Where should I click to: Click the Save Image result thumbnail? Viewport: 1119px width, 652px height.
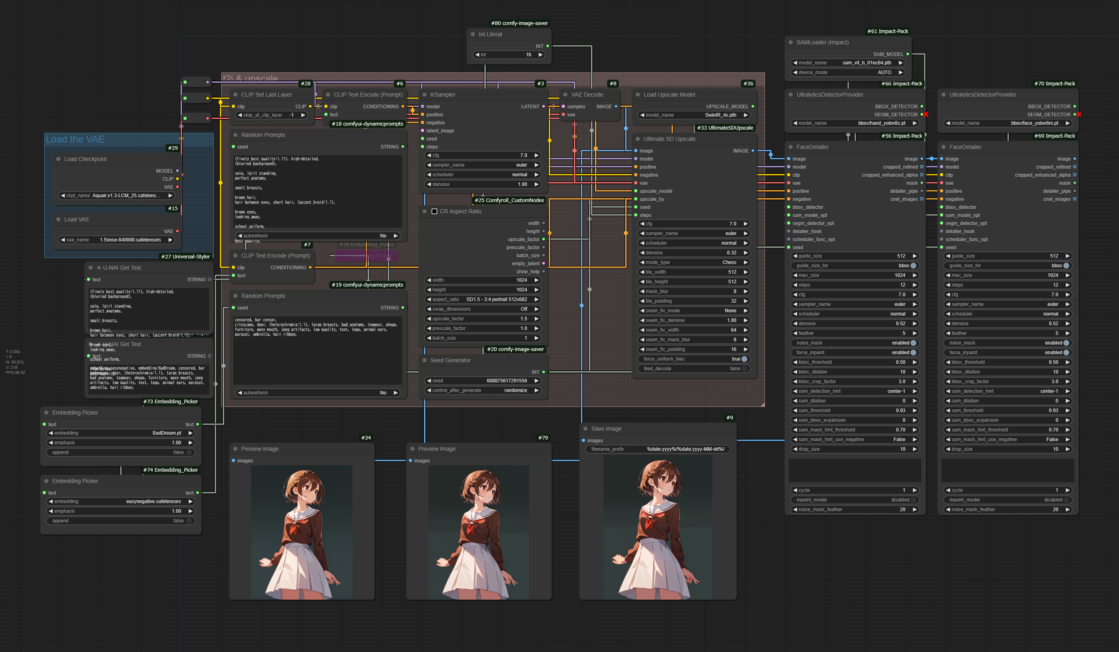coord(657,527)
